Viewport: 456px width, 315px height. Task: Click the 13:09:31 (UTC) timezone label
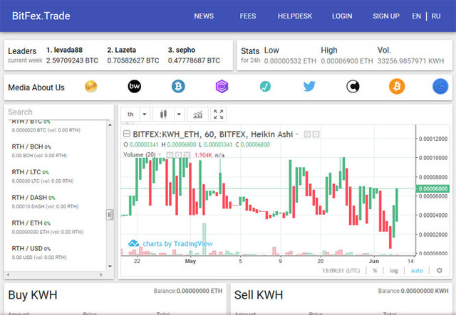[x=341, y=271]
